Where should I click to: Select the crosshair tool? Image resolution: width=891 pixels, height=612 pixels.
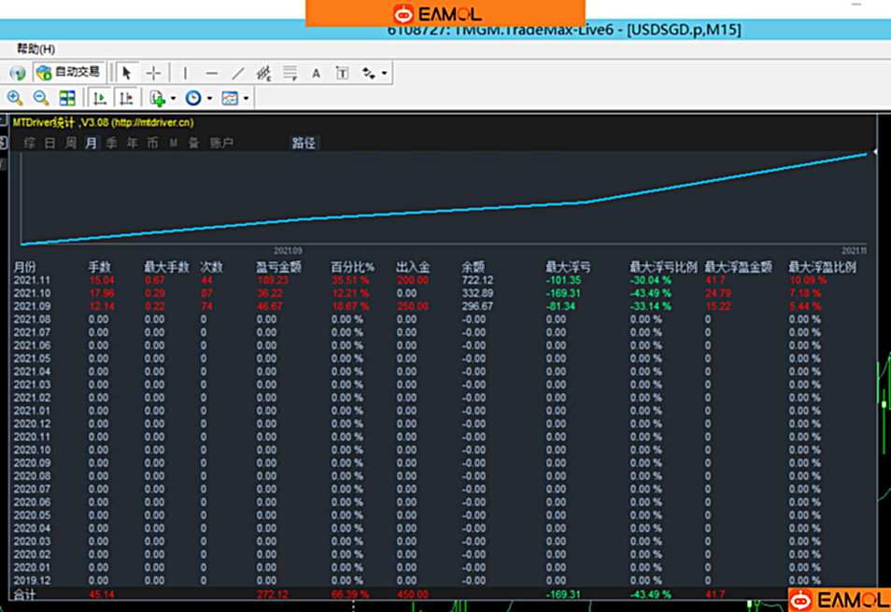click(x=153, y=73)
